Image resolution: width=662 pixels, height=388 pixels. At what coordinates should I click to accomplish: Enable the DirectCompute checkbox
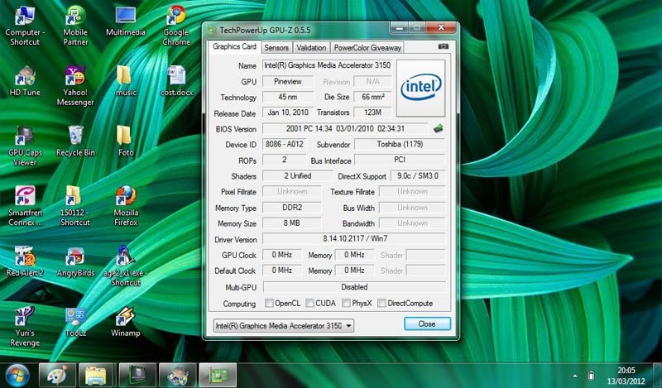[x=381, y=303]
